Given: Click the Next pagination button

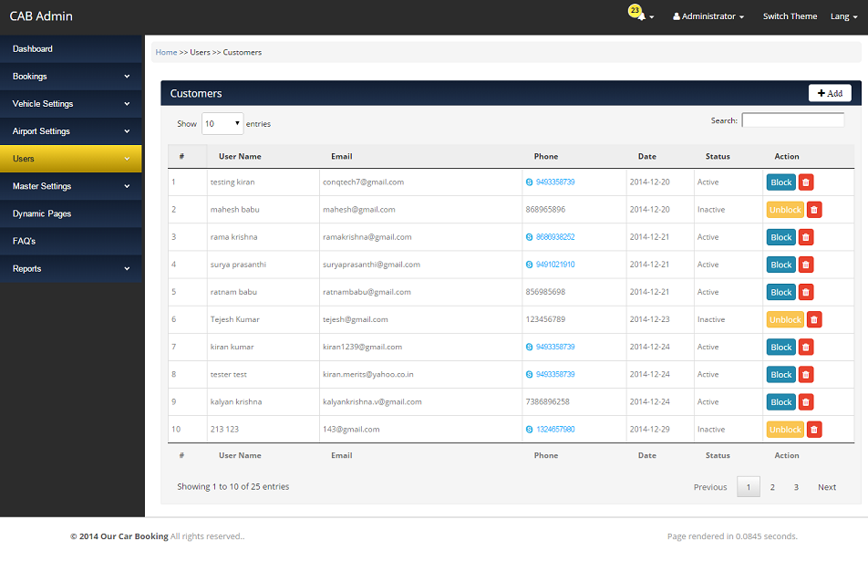Looking at the screenshot, I should [x=827, y=487].
